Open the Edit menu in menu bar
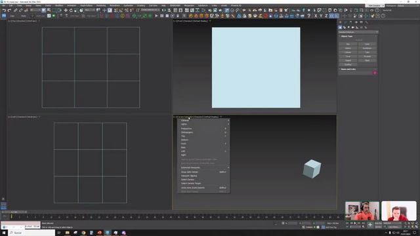This screenshot has width=420, height=236. (x=11, y=5)
